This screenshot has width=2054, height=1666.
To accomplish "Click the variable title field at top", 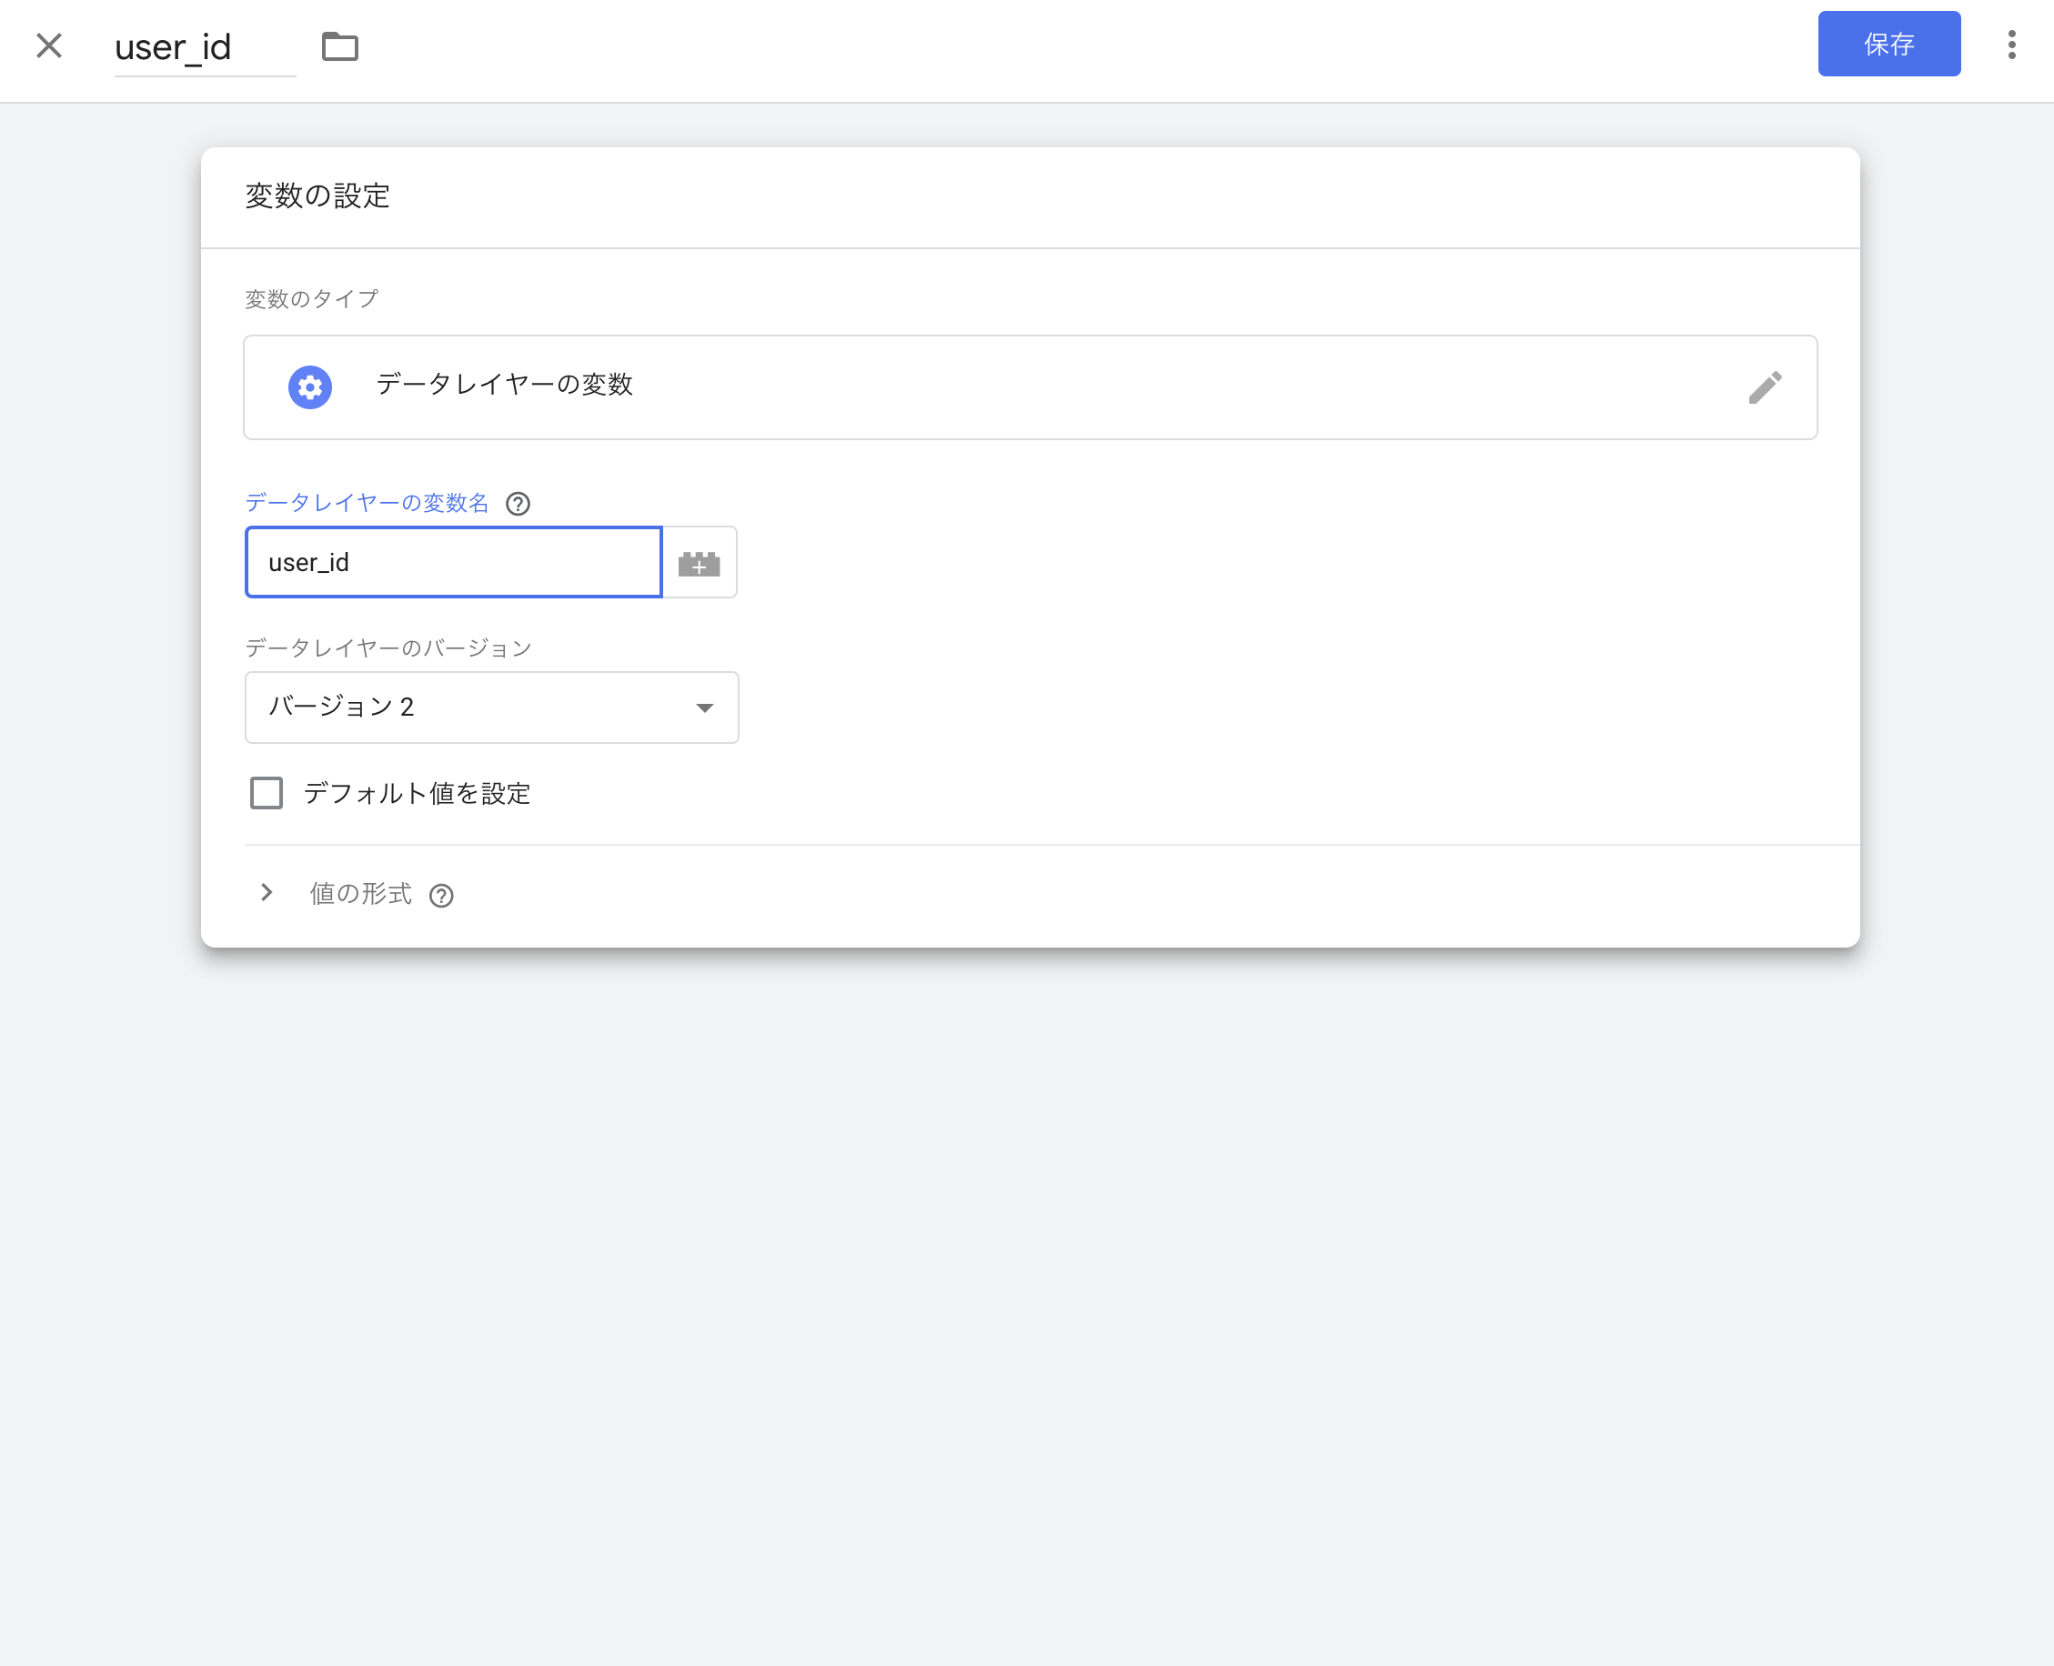I will (204, 47).
